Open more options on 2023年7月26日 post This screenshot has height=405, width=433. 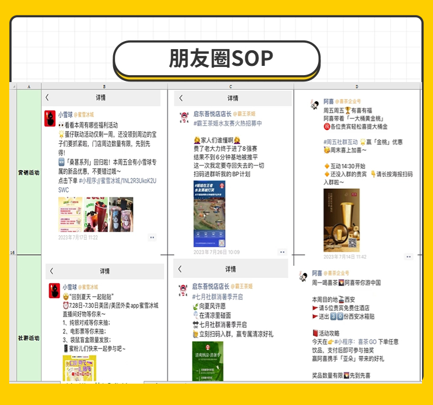[282, 252]
